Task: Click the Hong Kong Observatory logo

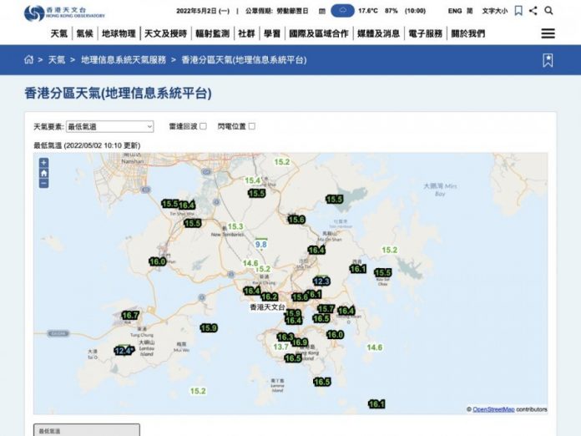Action: 64,13
